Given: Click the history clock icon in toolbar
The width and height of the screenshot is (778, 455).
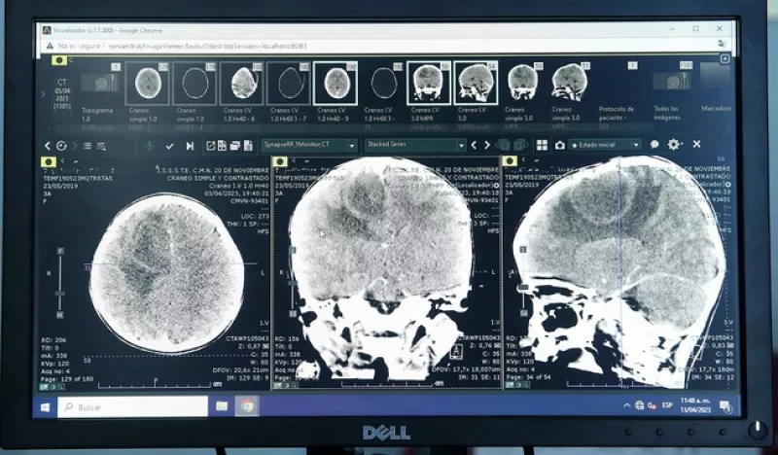Looking at the screenshot, I should [61, 145].
